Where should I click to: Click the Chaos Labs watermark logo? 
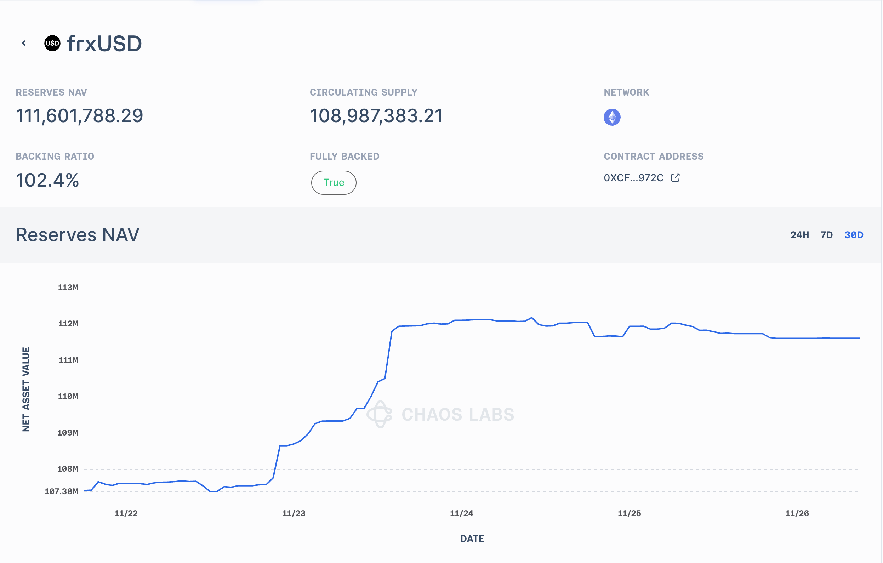point(380,414)
